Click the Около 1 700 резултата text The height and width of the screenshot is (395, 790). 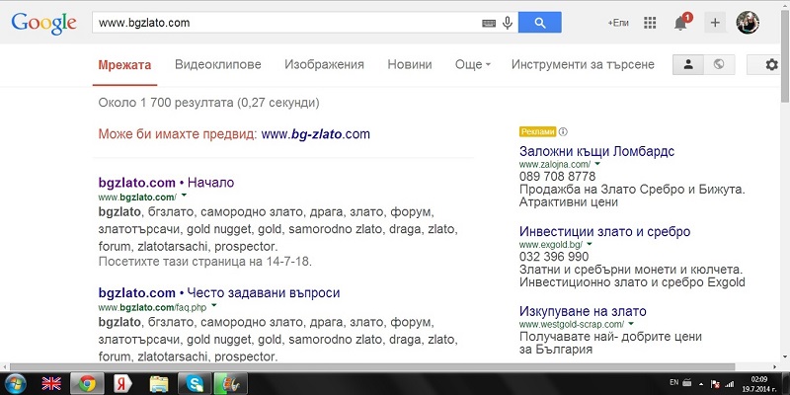point(208,103)
